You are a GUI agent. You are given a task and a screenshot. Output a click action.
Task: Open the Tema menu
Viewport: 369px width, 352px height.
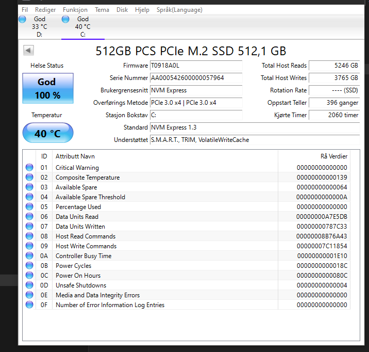[x=102, y=10]
